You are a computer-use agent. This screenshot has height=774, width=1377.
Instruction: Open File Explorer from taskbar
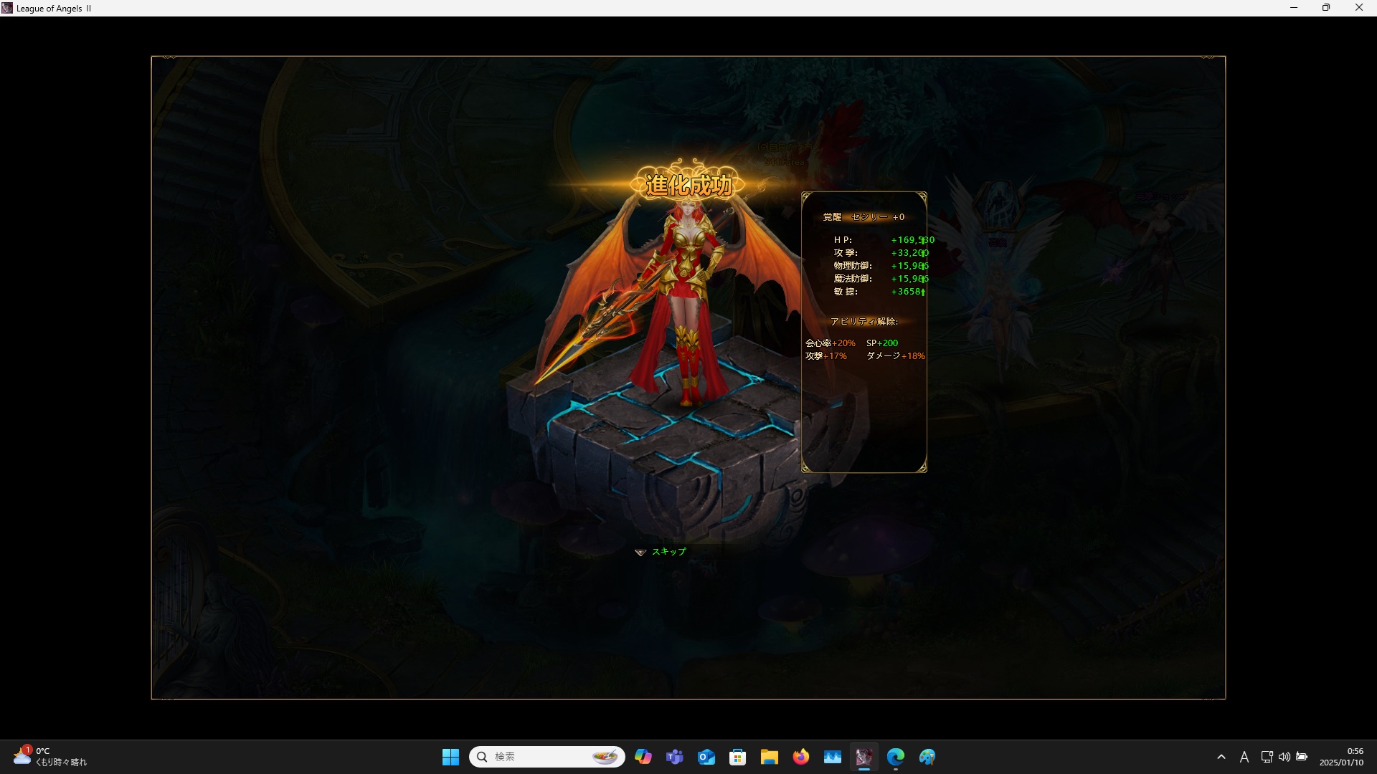pos(770,757)
